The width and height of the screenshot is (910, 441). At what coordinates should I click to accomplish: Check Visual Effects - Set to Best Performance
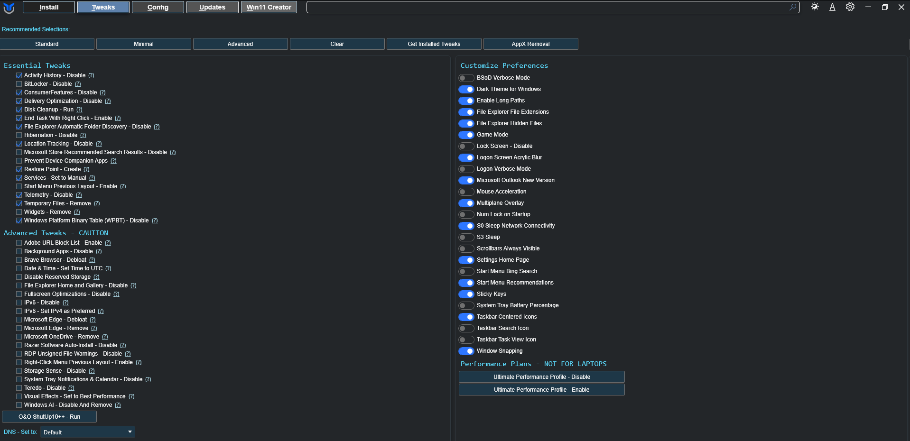[x=19, y=396]
